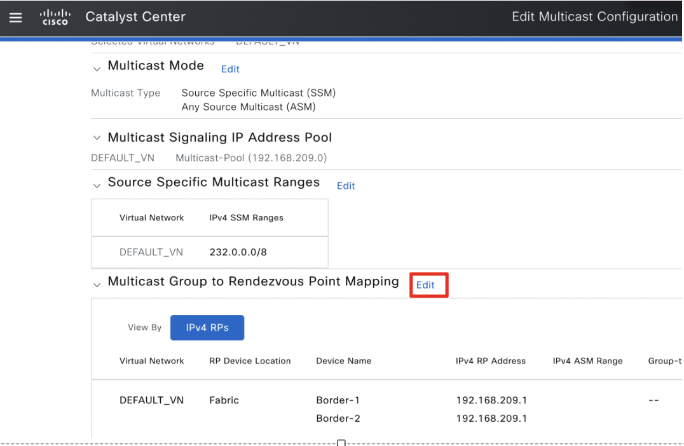Open the hamburger navigation menu
The height and width of the screenshot is (446, 684).
pos(15,17)
